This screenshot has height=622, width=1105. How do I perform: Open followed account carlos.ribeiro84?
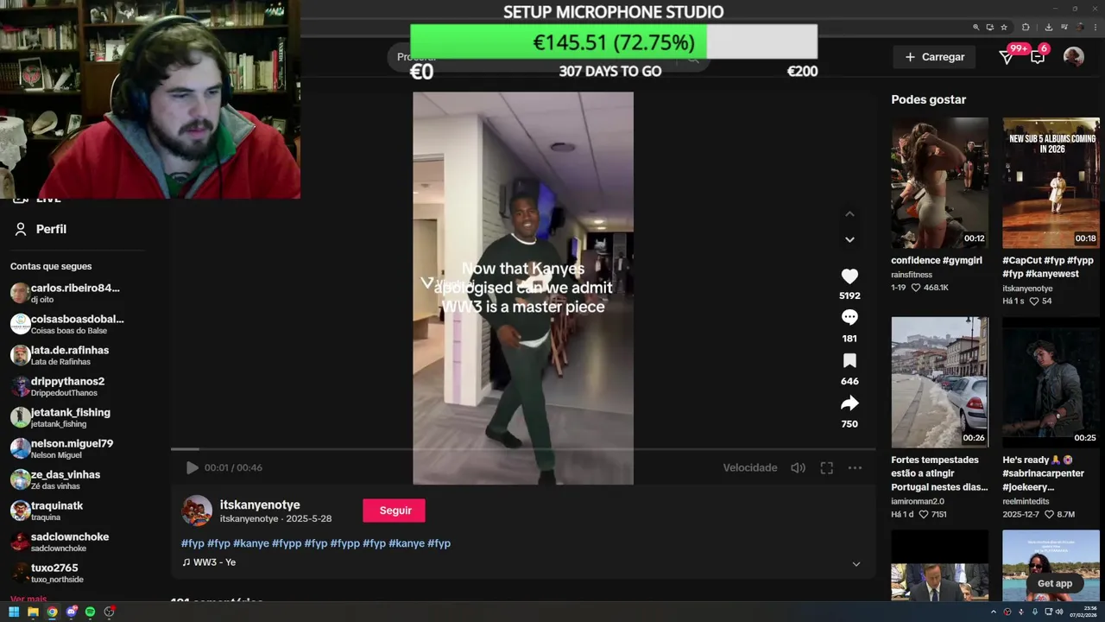click(67, 293)
